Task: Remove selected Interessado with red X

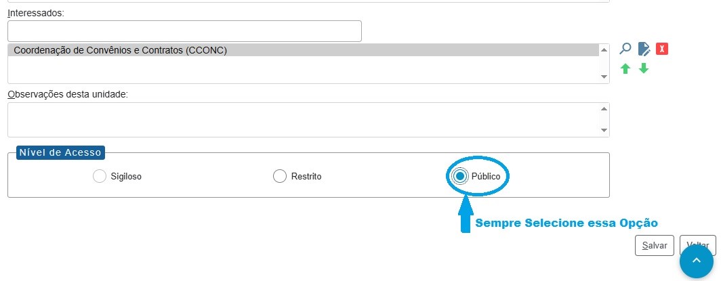Action: pyautogui.click(x=663, y=49)
